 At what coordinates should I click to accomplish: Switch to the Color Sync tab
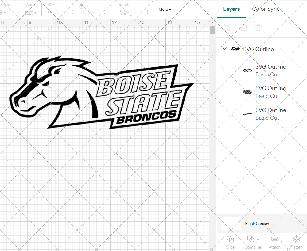click(x=266, y=9)
